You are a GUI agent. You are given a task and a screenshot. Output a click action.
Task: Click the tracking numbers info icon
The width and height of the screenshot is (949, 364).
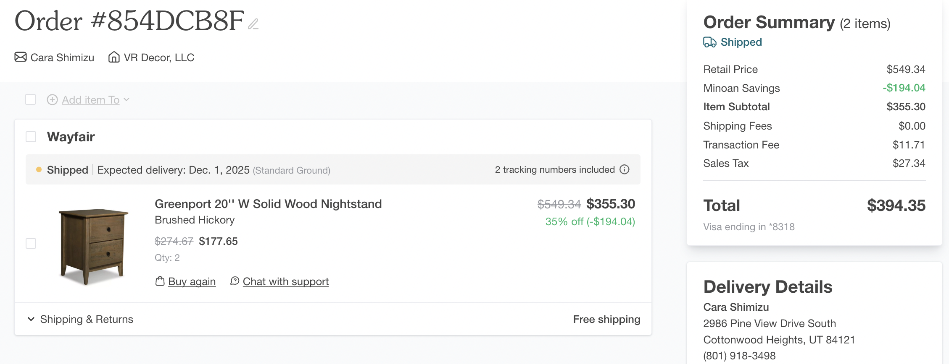[625, 169]
